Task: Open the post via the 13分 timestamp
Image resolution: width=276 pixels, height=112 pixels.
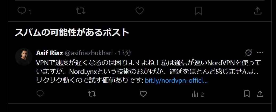Action: 125,53
